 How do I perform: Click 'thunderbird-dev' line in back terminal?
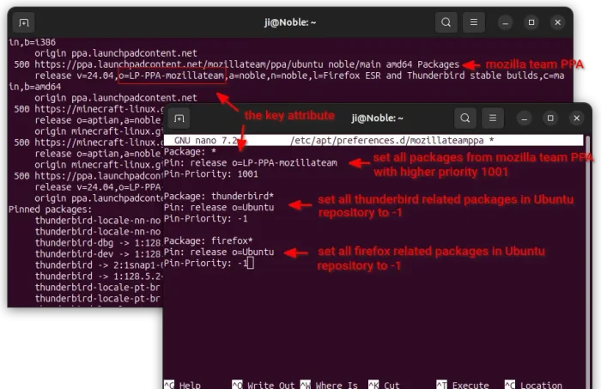tap(98, 254)
